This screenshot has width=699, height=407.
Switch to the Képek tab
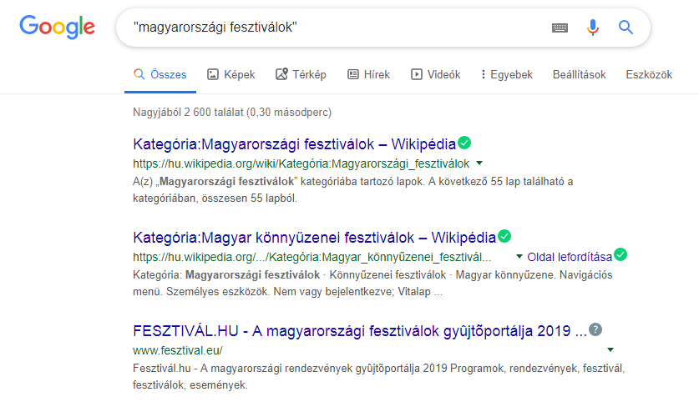pos(231,75)
